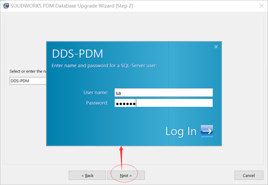This screenshot has width=268, height=185.
Task: Focus the User name field
Action: coord(163,93)
